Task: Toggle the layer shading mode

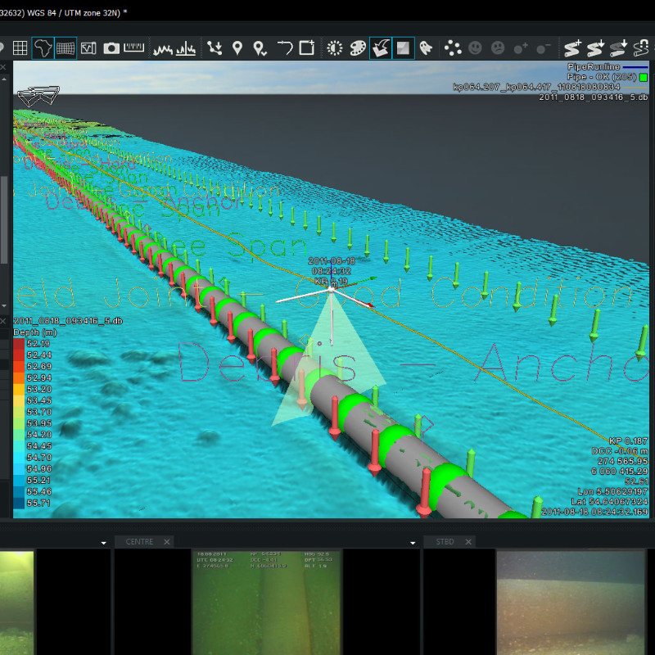Action: pyautogui.click(x=403, y=47)
